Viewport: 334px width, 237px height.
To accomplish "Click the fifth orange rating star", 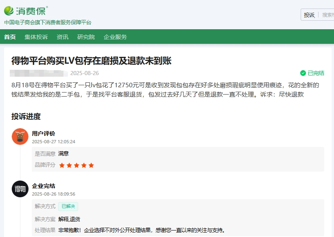I will (x=91, y=165).
